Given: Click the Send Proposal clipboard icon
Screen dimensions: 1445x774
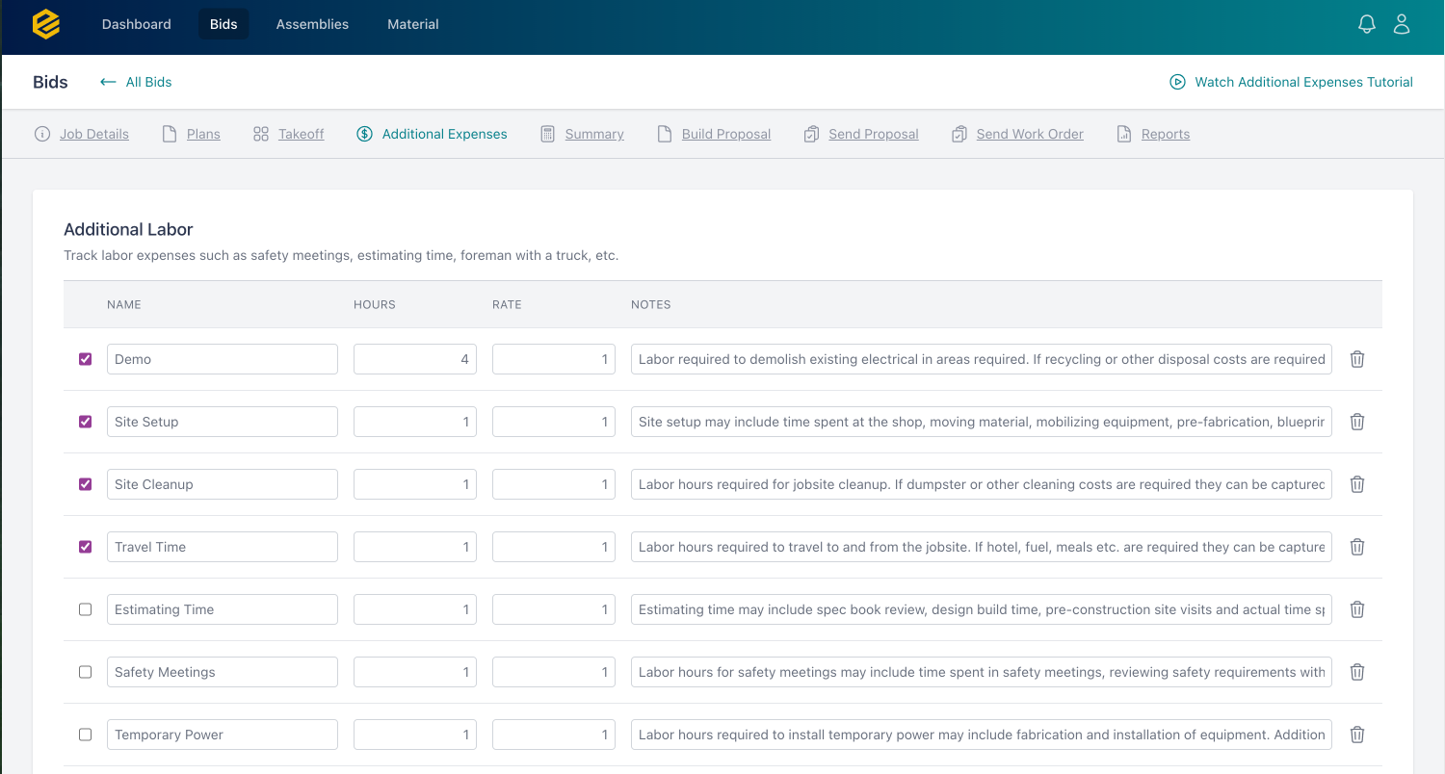Looking at the screenshot, I should [811, 134].
